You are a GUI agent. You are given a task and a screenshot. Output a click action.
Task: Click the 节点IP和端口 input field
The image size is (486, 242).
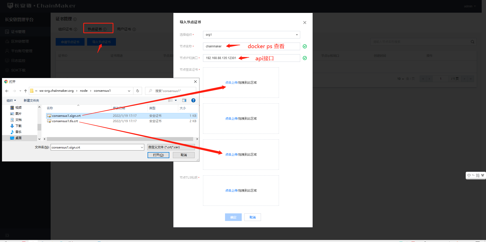[x=252, y=58]
